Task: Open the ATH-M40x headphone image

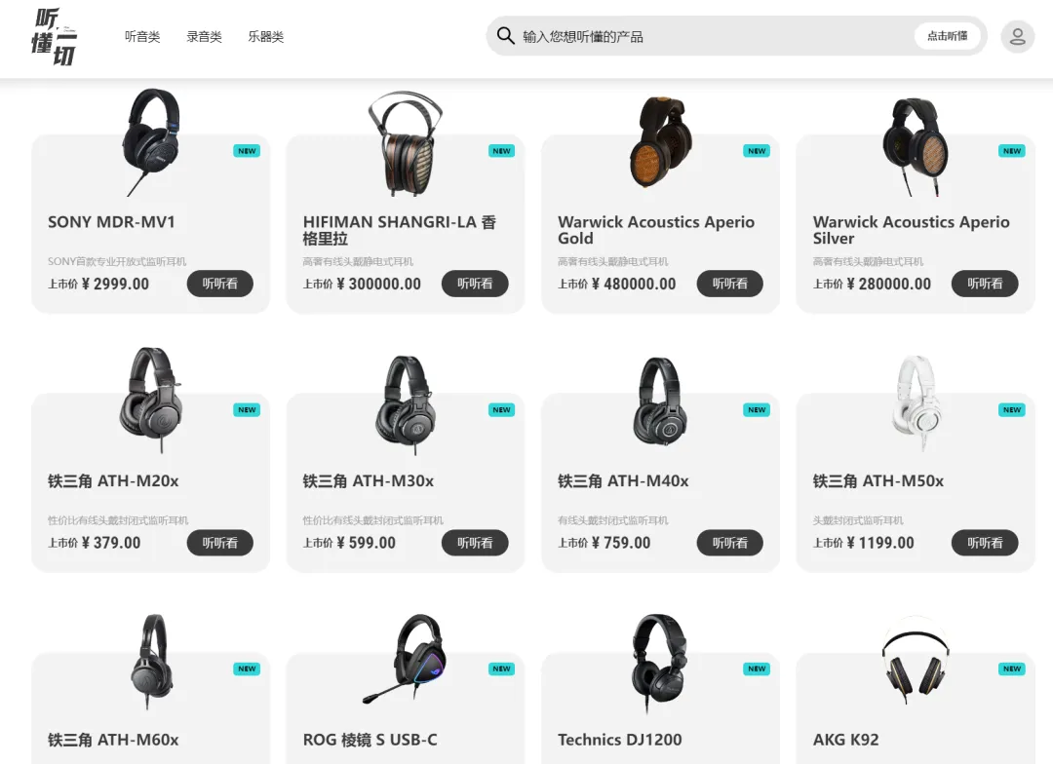Action: 661,402
